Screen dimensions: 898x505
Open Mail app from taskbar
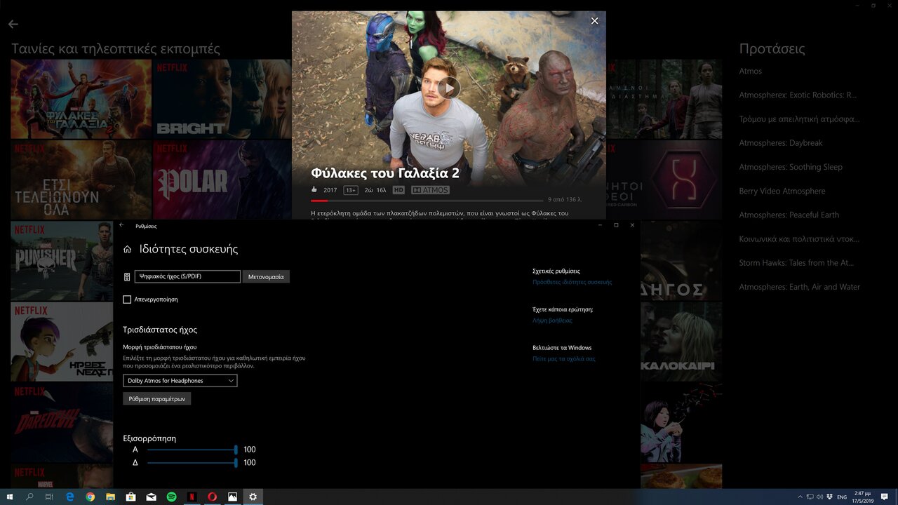[x=152, y=497]
